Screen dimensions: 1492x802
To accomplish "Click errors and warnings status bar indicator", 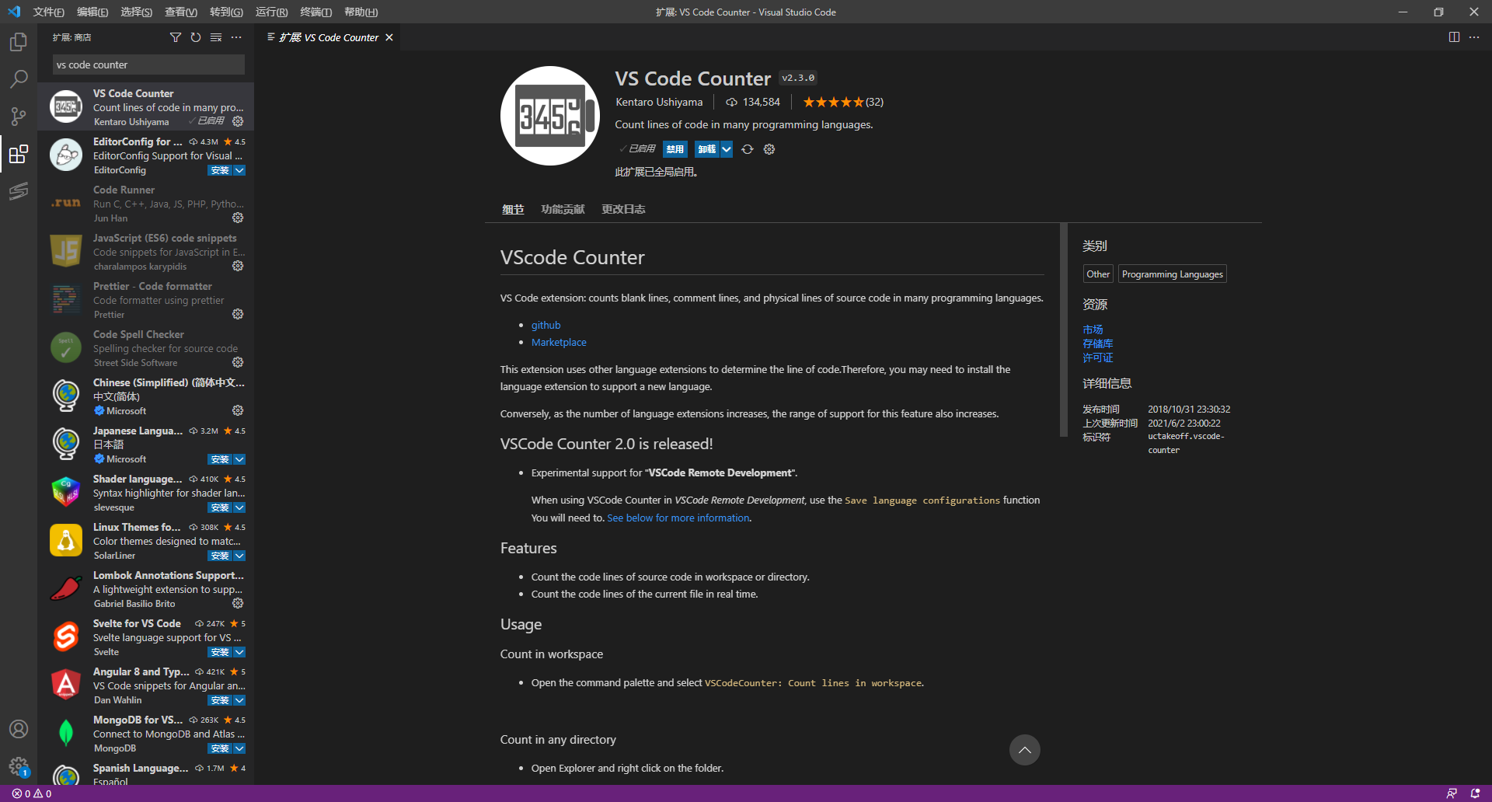I will coord(32,793).
